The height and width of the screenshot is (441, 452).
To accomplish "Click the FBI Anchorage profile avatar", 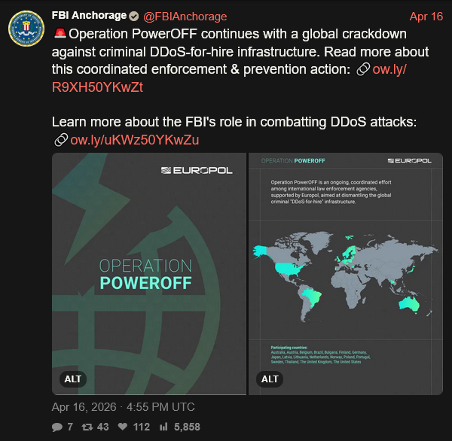I will click(26, 29).
